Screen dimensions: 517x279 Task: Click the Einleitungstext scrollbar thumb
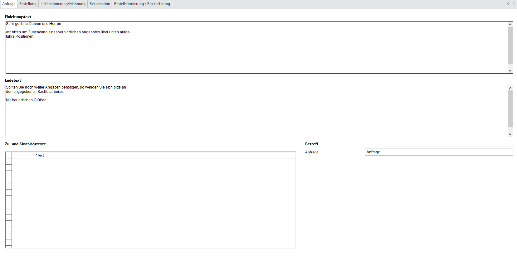510,45
